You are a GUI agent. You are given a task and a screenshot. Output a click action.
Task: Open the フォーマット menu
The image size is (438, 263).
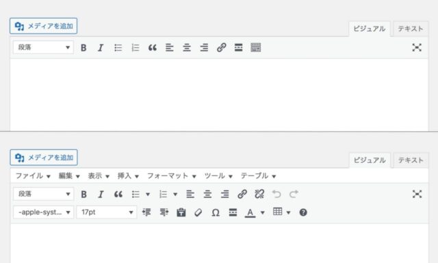coord(172,176)
